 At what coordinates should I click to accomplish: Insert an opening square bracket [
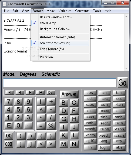21,144
